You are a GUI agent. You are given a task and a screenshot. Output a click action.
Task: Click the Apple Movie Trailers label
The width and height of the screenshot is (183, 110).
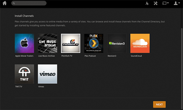click(x=24, y=56)
